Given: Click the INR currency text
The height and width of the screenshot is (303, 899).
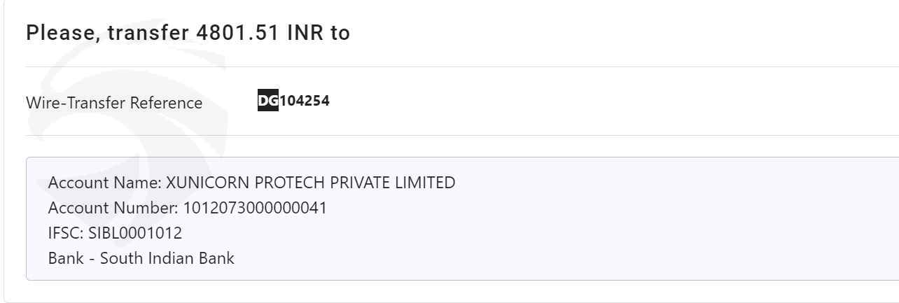Looking at the screenshot, I should (x=305, y=33).
